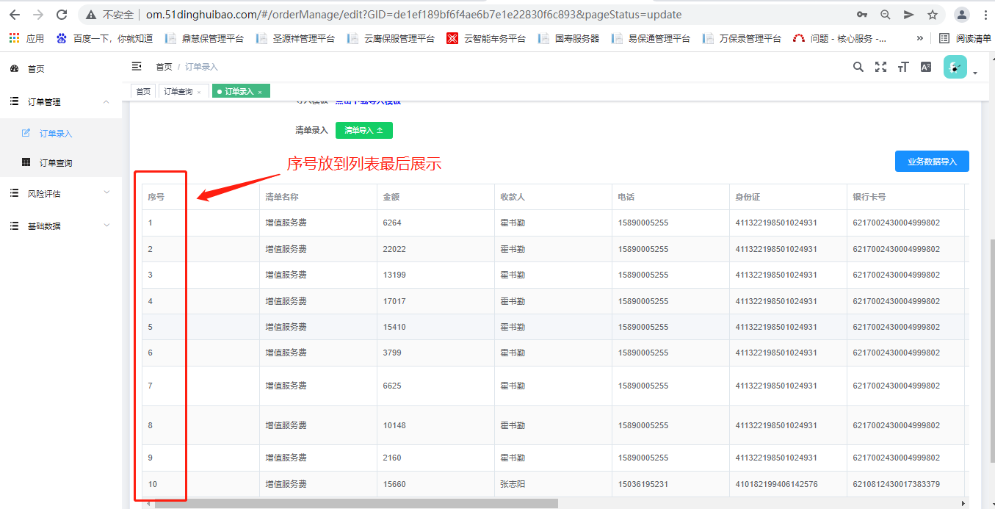Click the 首页 breadcrumb link
Image resolution: width=995 pixels, height=509 pixels.
click(x=164, y=67)
